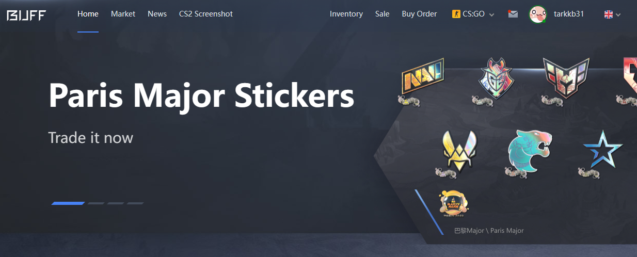Switch to the second banner slide indicator
The width and height of the screenshot is (637, 257).
[96, 203]
